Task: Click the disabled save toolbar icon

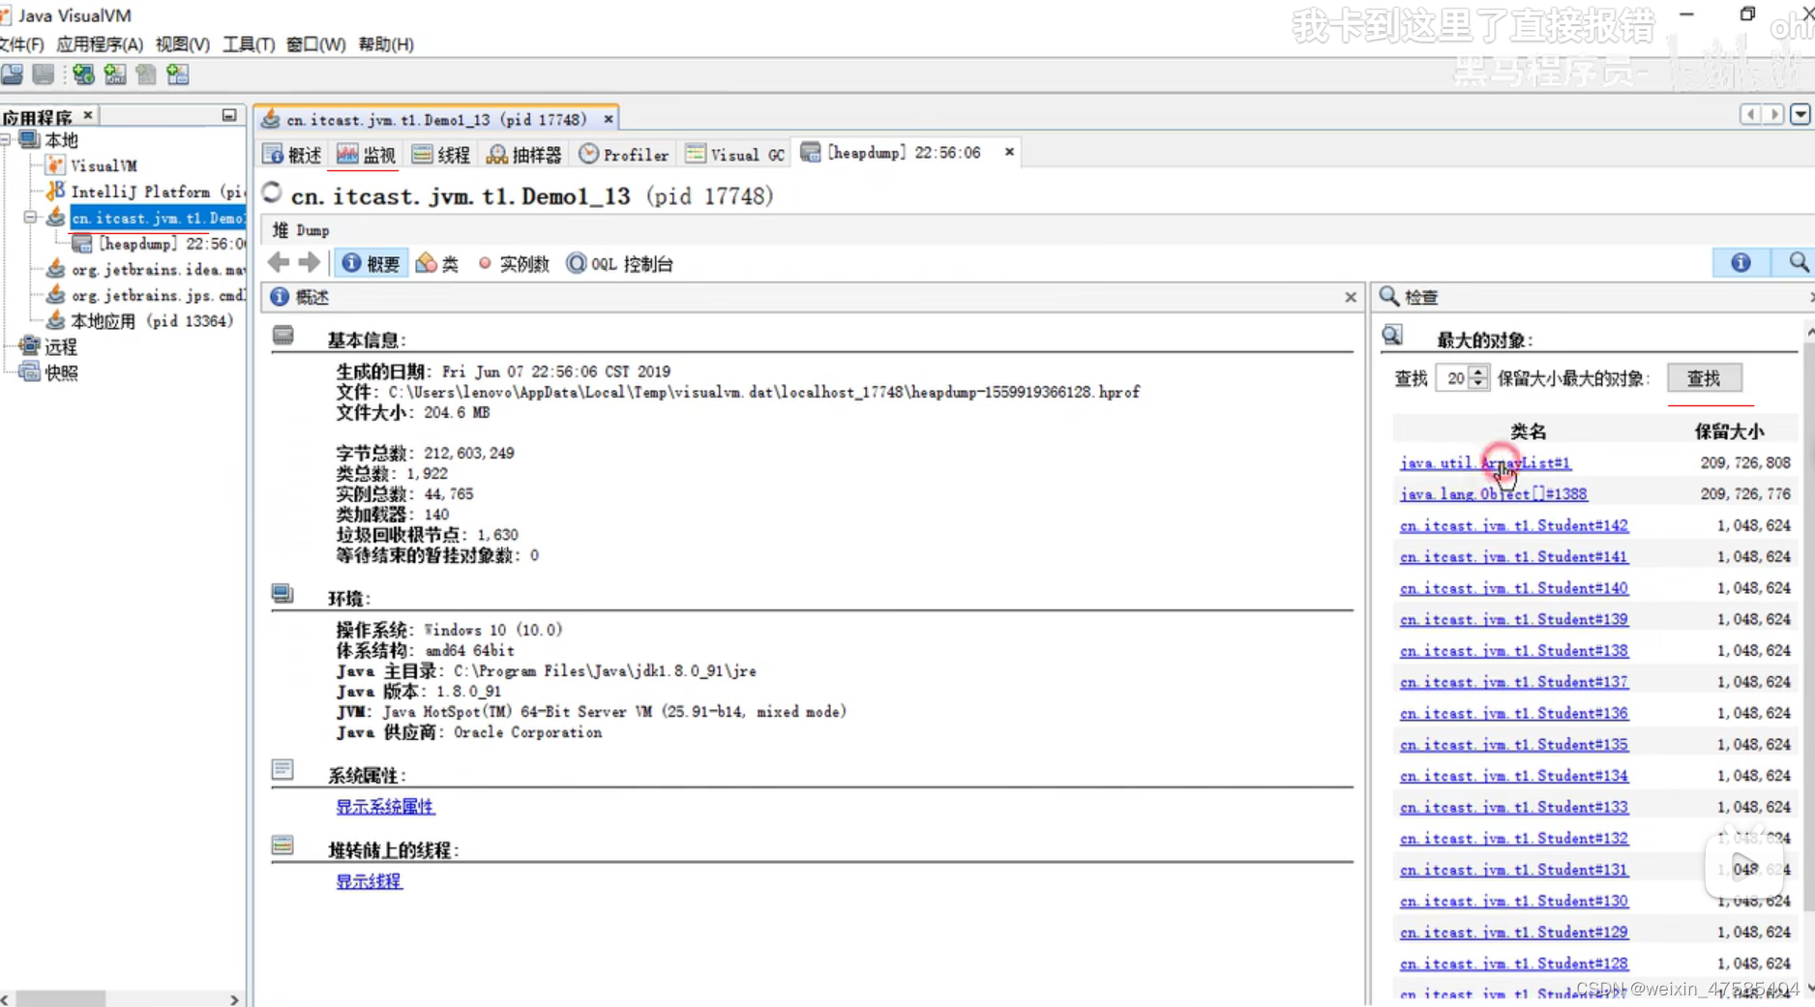Action: [x=44, y=74]
